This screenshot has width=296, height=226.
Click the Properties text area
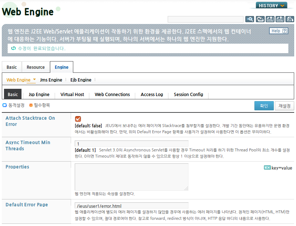132,177
